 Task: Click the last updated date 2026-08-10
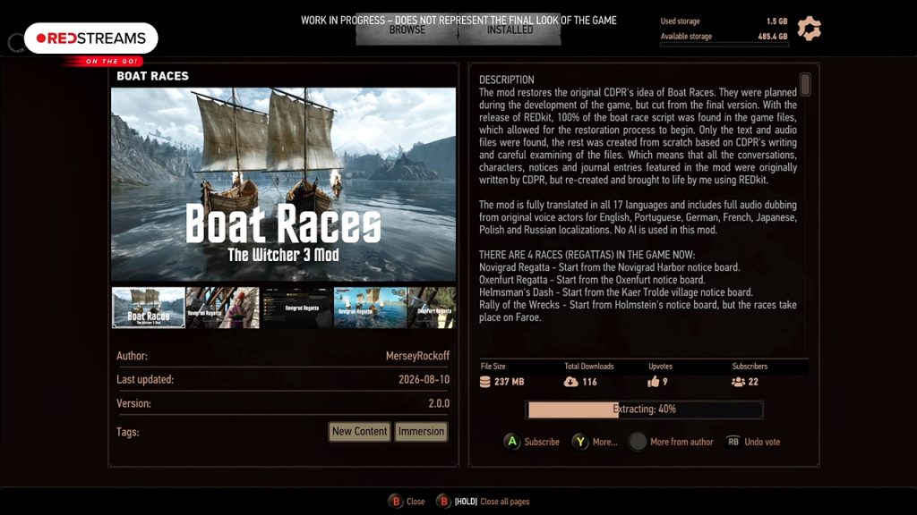(424, 379)
